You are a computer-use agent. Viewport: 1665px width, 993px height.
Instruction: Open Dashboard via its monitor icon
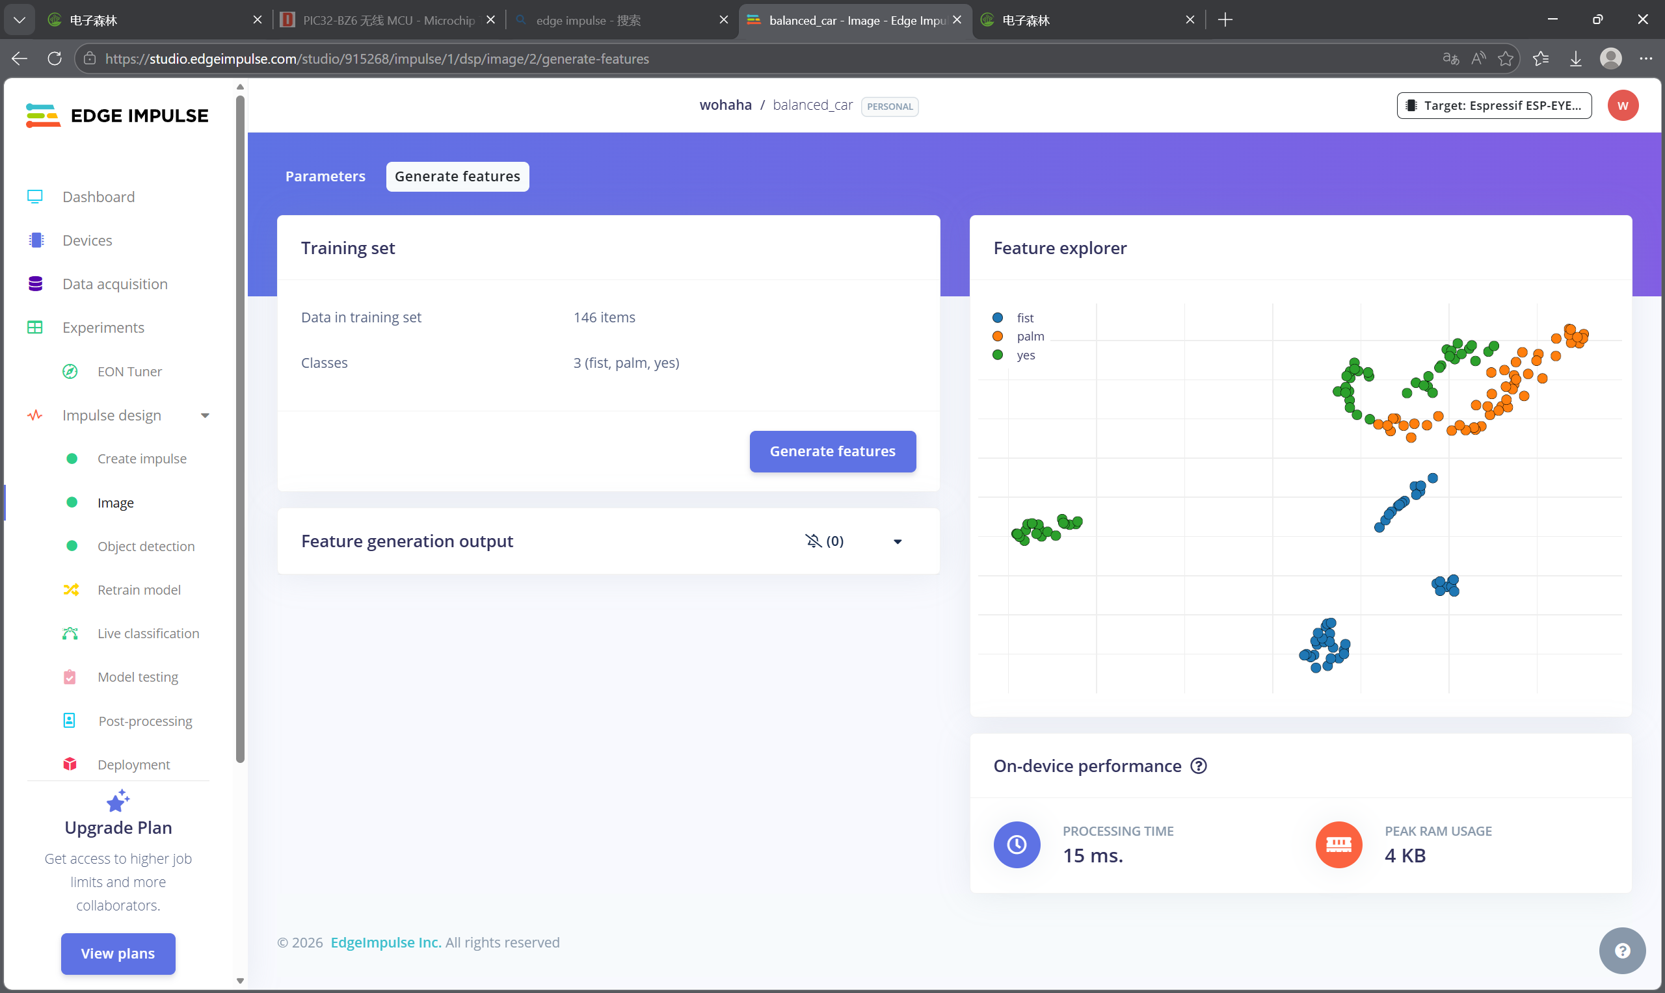pos(35,197)
